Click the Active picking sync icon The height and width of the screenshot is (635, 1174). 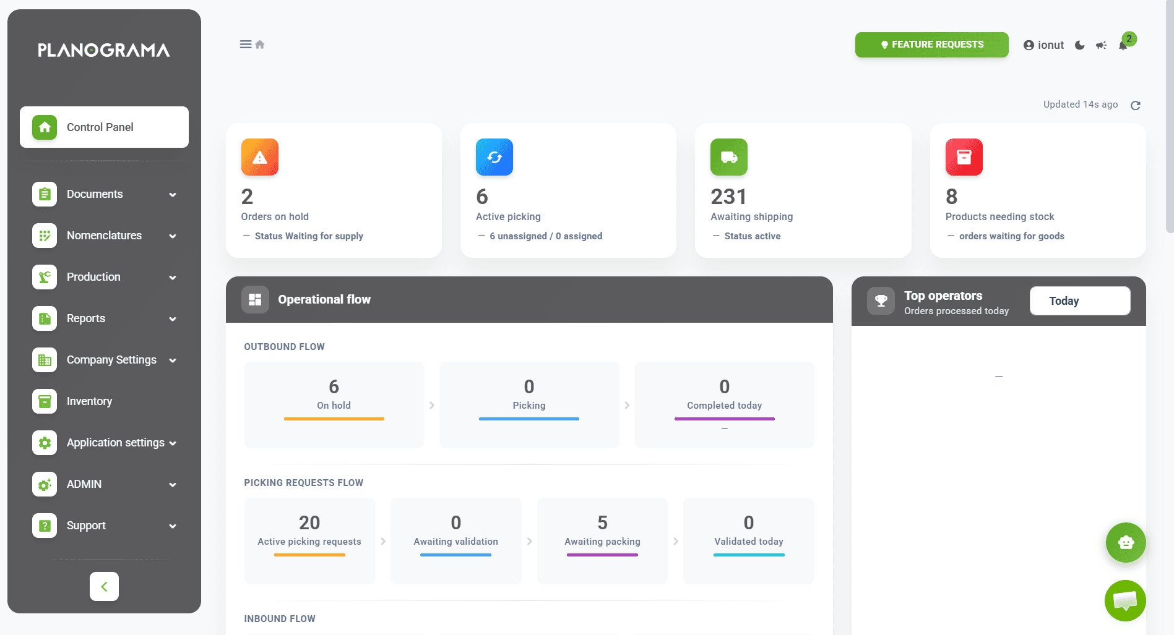[x=494, y=157]
